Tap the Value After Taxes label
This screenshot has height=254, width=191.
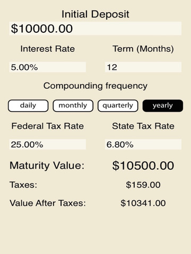click(48, 203)
